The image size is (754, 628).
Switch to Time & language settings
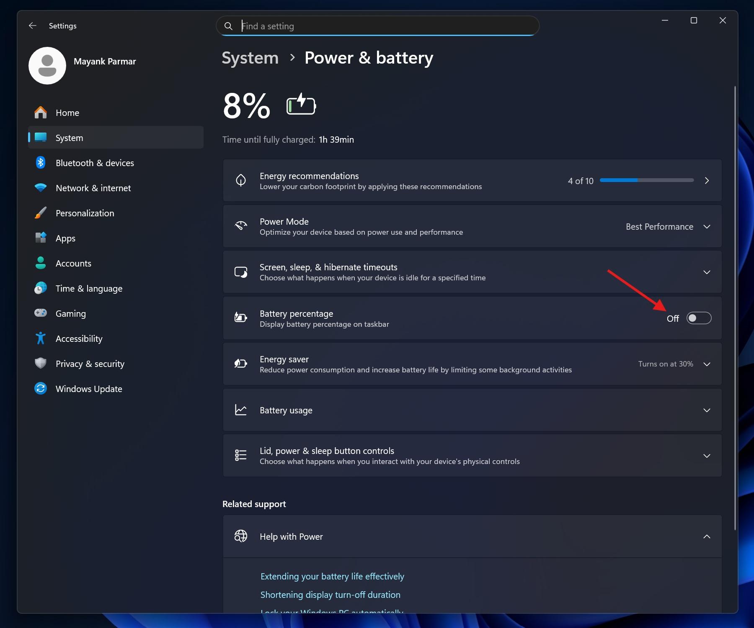89,288
